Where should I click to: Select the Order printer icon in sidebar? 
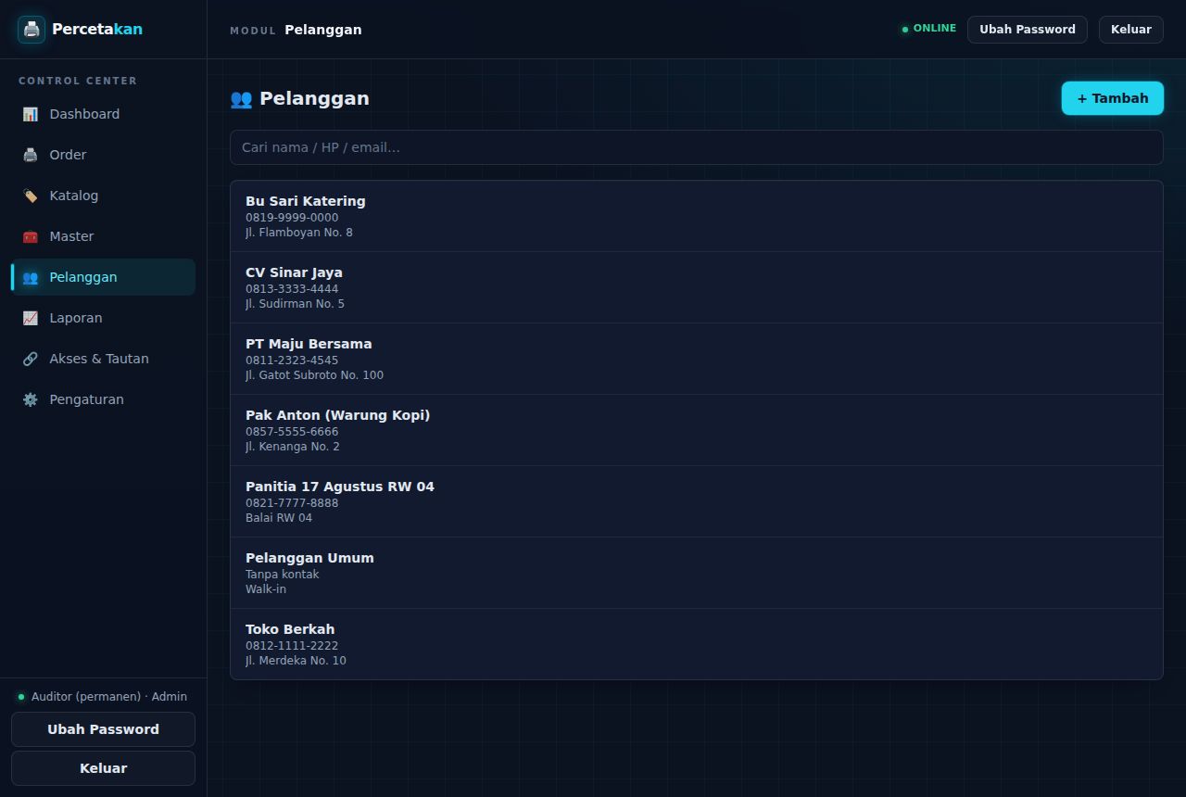click(x=31, y=155)
